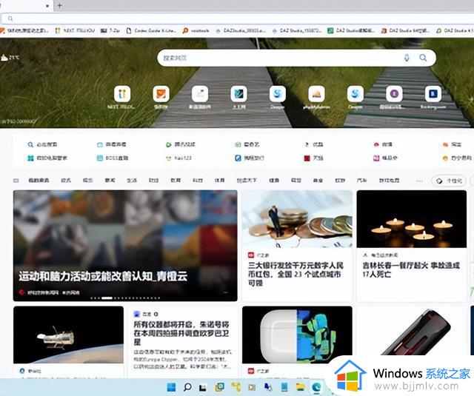Click the space telescope article thumbnail
The width and height of the screenshot is (474, 396).
(x=69, y=335)
